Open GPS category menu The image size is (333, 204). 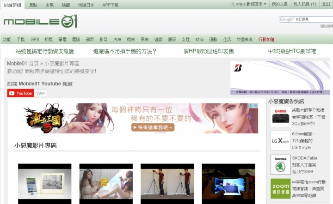35,39
